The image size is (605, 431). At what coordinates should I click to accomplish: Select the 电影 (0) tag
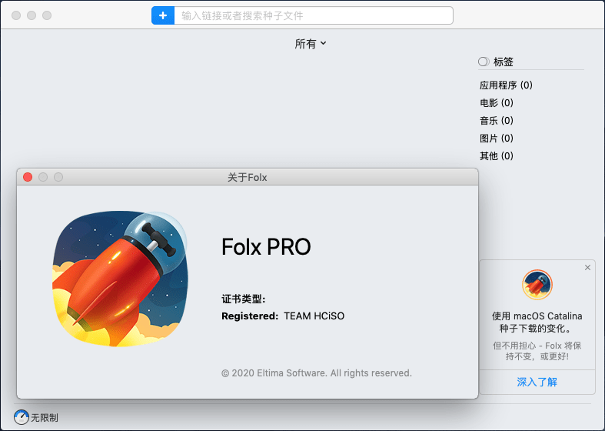click(496, 102)
